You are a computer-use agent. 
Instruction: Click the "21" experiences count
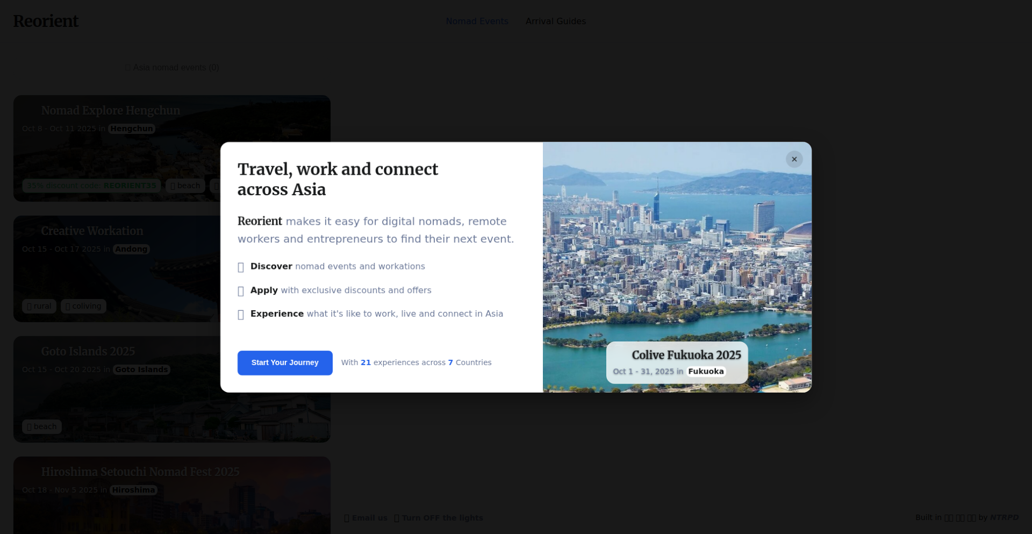tap(365, 363)
